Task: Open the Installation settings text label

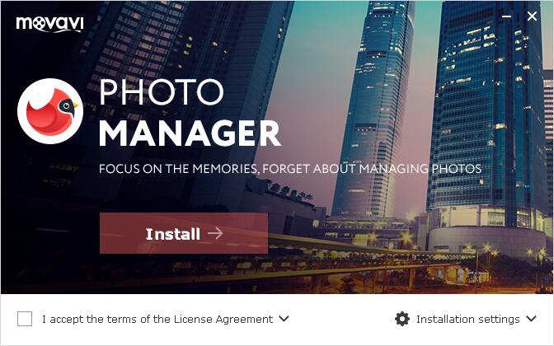Action: (x=467, y=319)
